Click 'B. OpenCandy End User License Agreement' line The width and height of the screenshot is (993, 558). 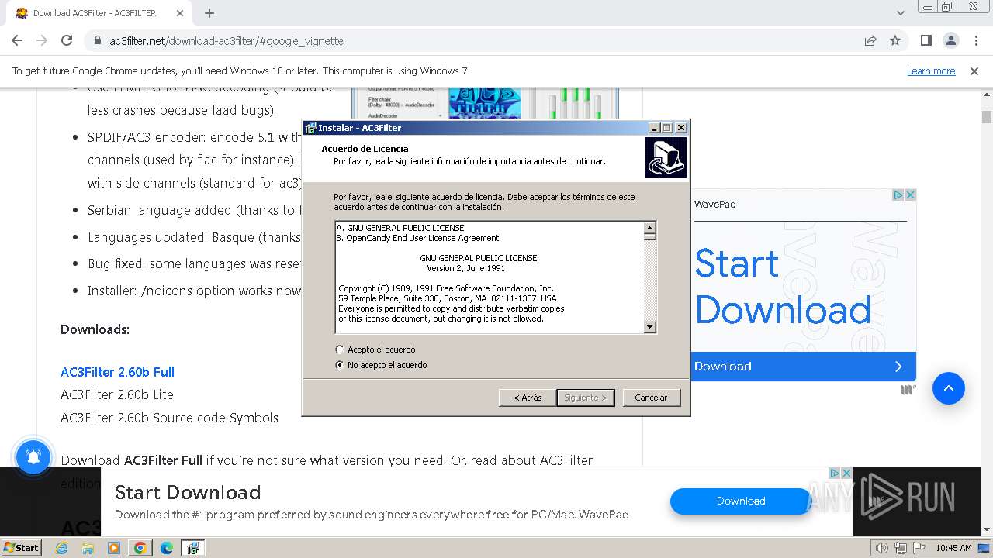(x=417, y=238)
